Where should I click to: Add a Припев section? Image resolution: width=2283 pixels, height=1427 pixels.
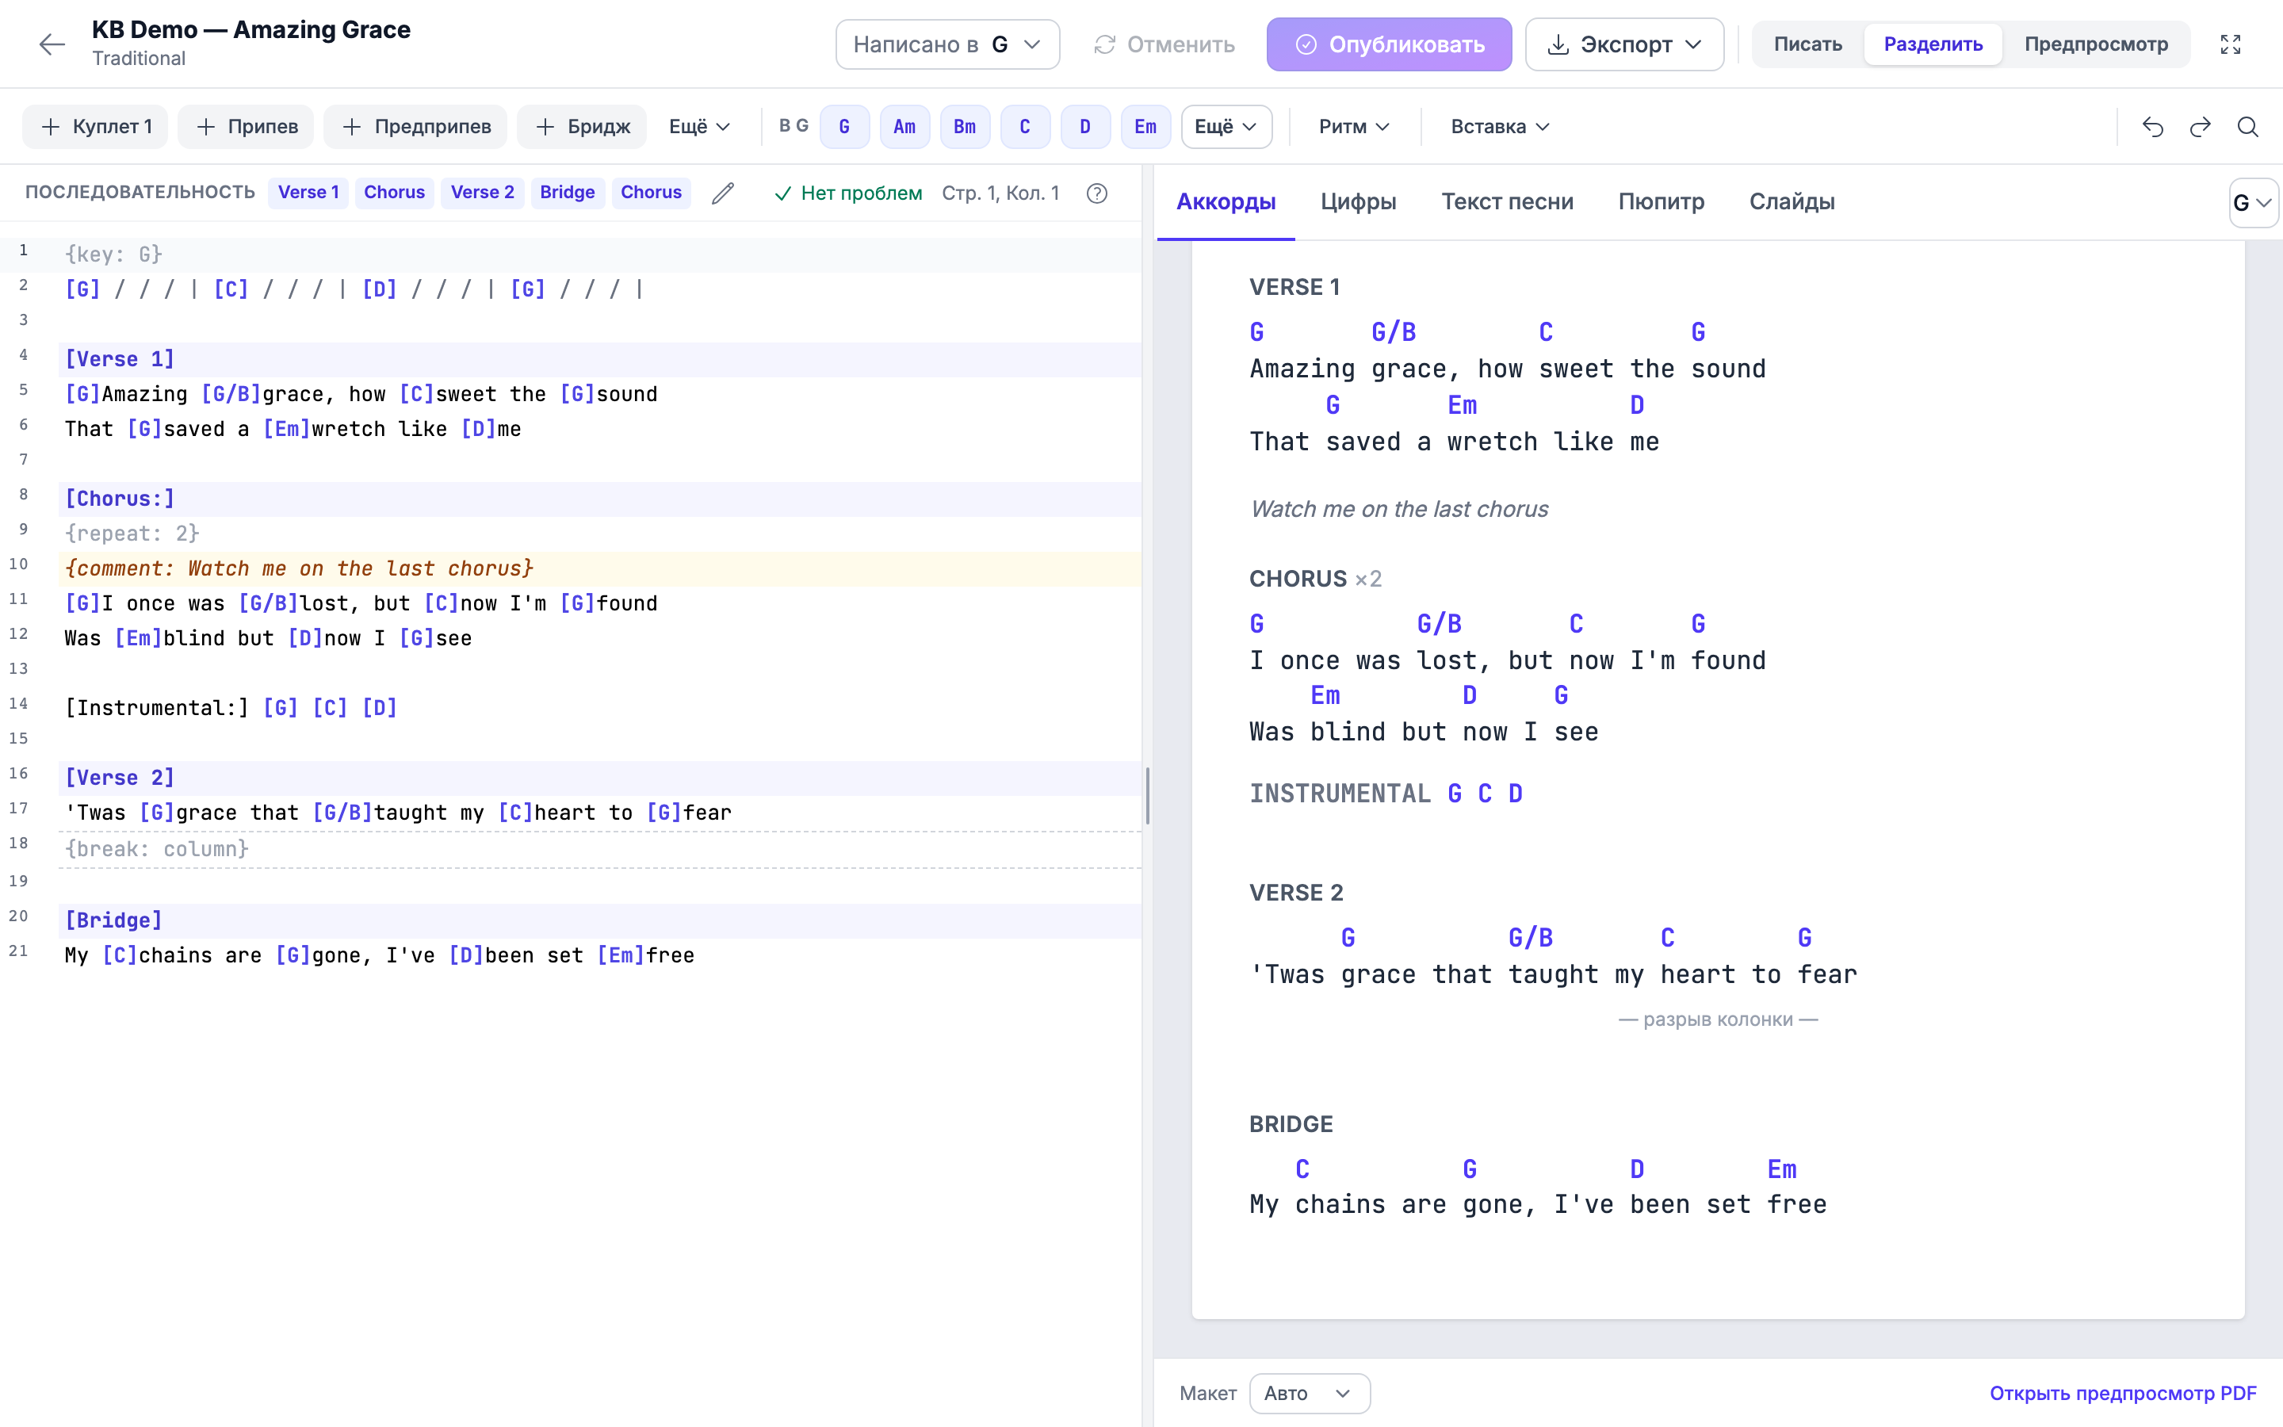point(247,127)
